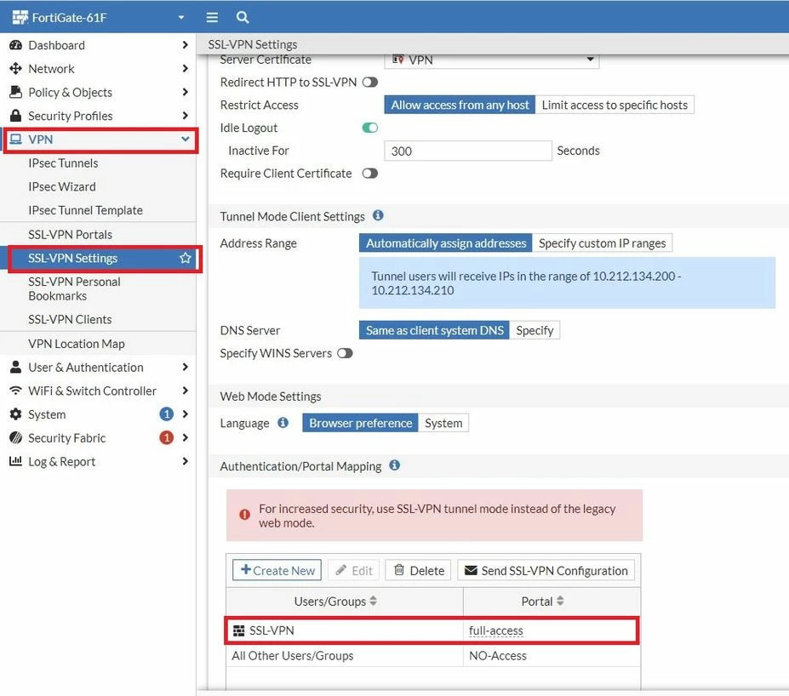Open IPsec Wizard menu item

pyautogui.click(x=62, y=186)
